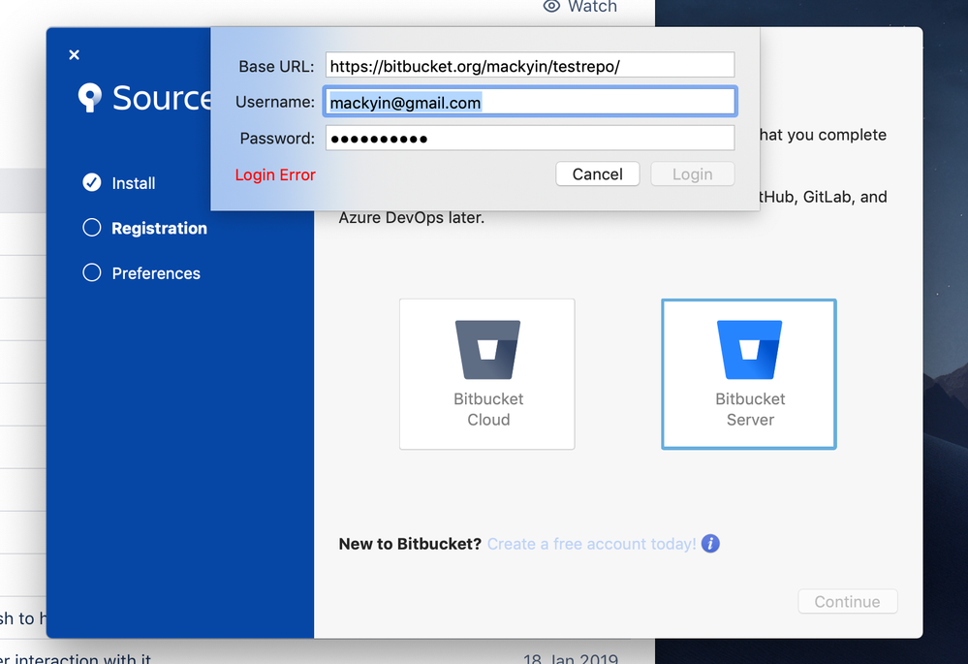Click the Password label
The width and height of the screenshot is (968, 664).
point(277,138)
